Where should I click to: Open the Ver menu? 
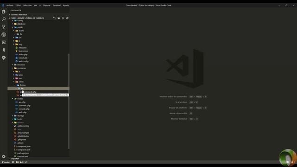pos(35,5)
